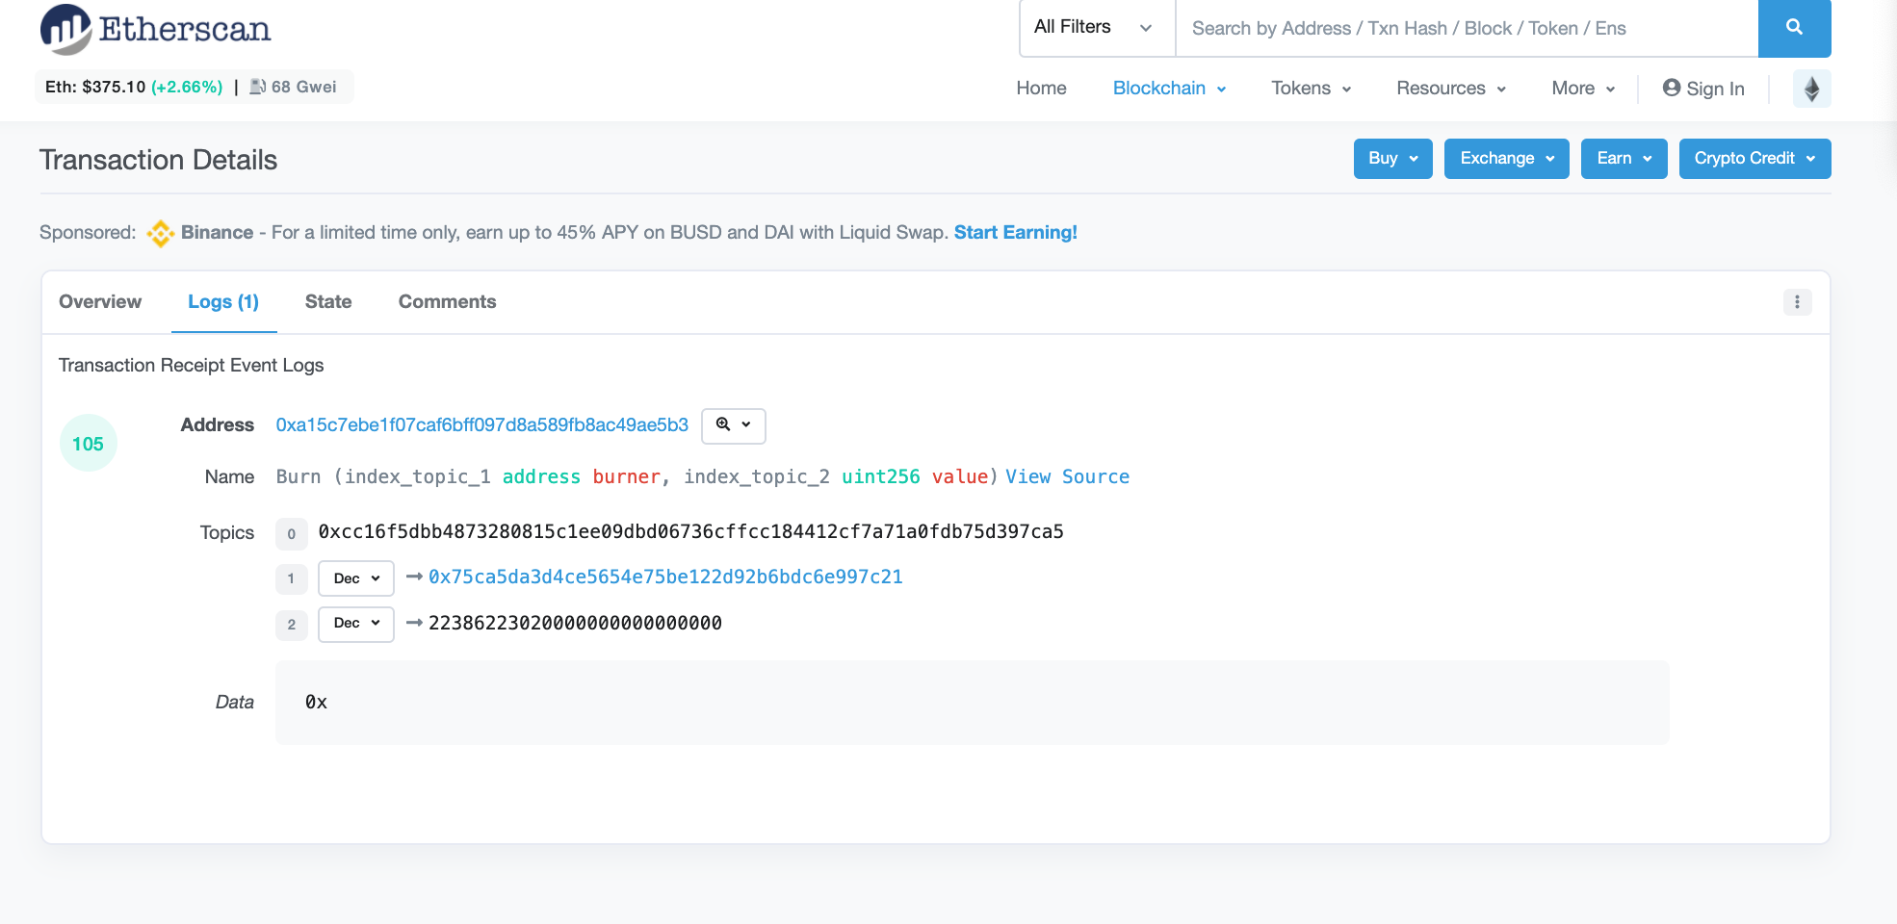1897x924 pixels.
Task: Open the Crypto Credit dropdown button
Action: [x=1754, y=159]
